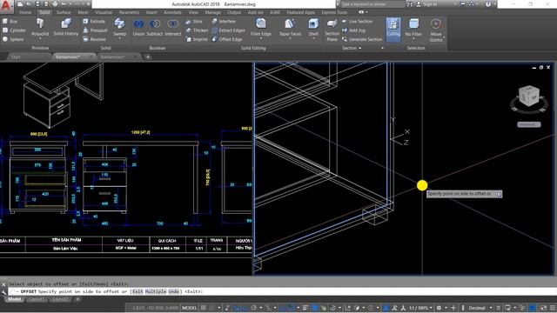Choose the Multiple option in command line
Viewport: 557px width, 313px height.
tap(156, 291)
